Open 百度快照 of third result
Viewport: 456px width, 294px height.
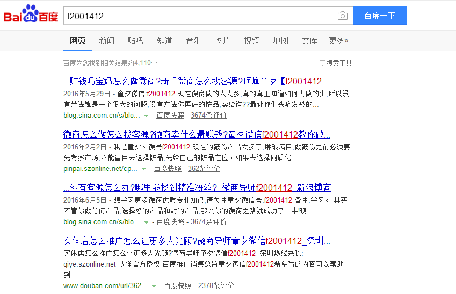tap(170, 222)
